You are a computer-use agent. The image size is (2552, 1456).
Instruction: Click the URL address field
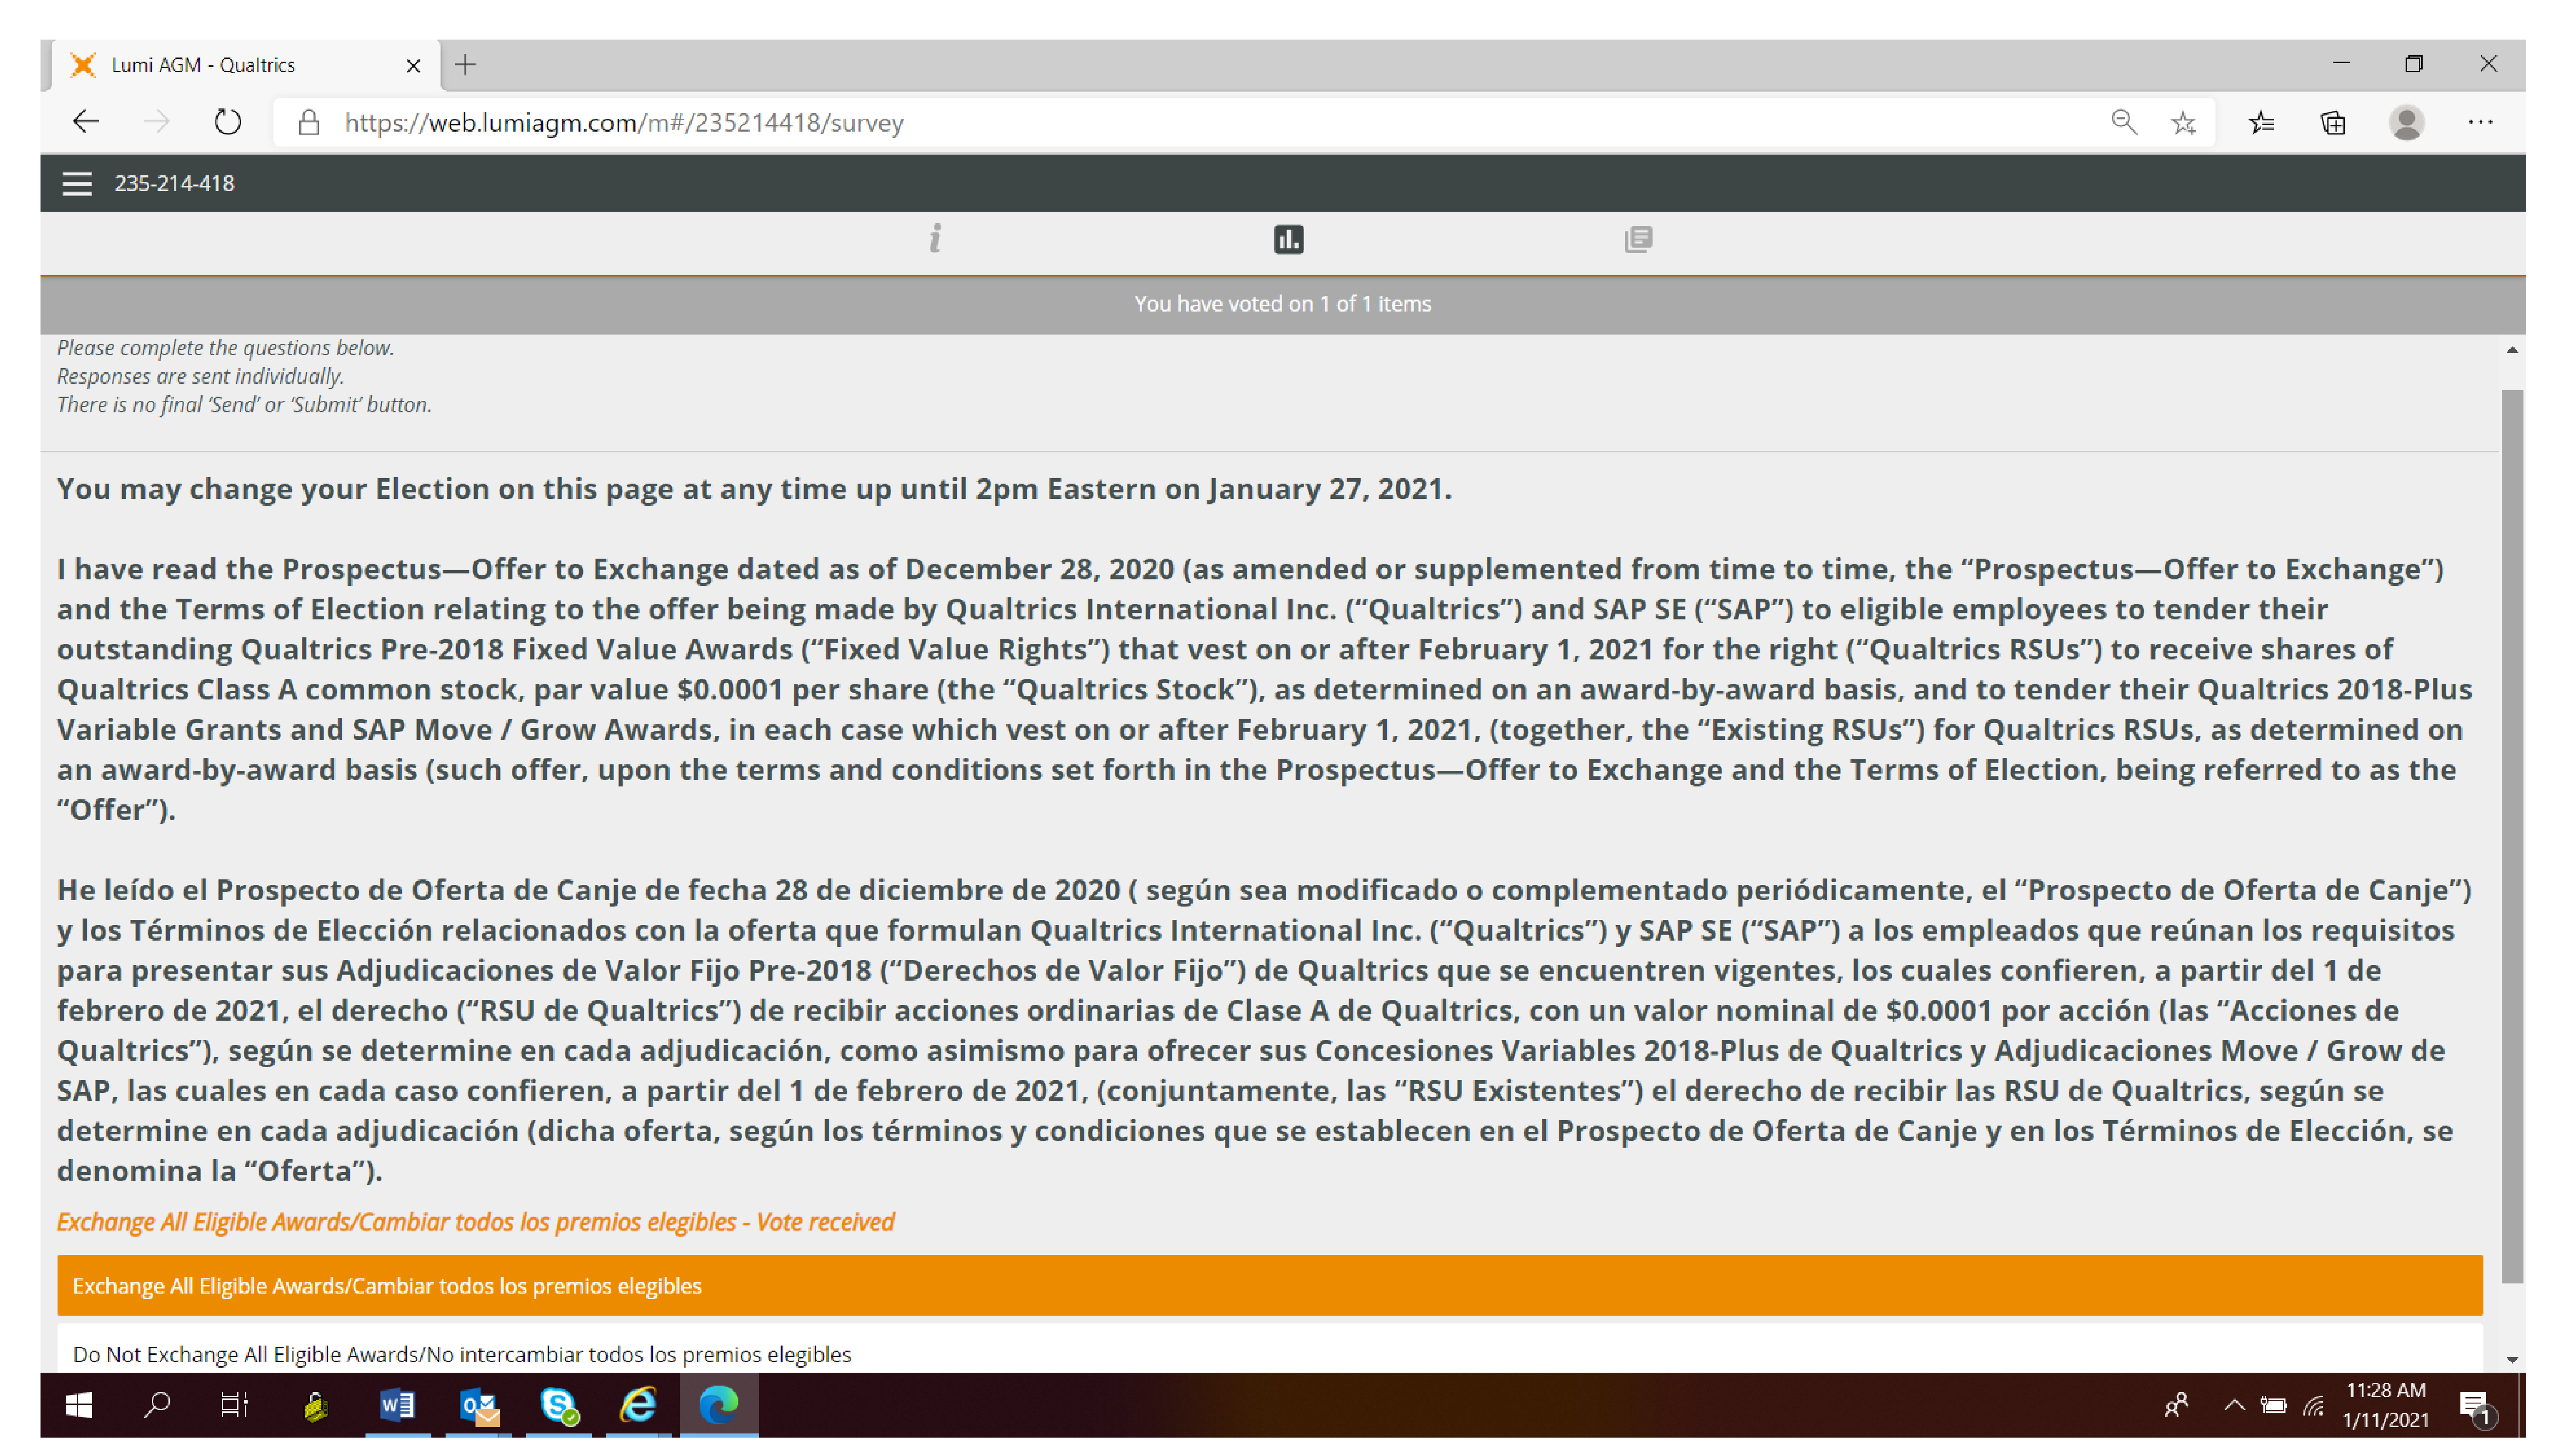(1200, 122)
